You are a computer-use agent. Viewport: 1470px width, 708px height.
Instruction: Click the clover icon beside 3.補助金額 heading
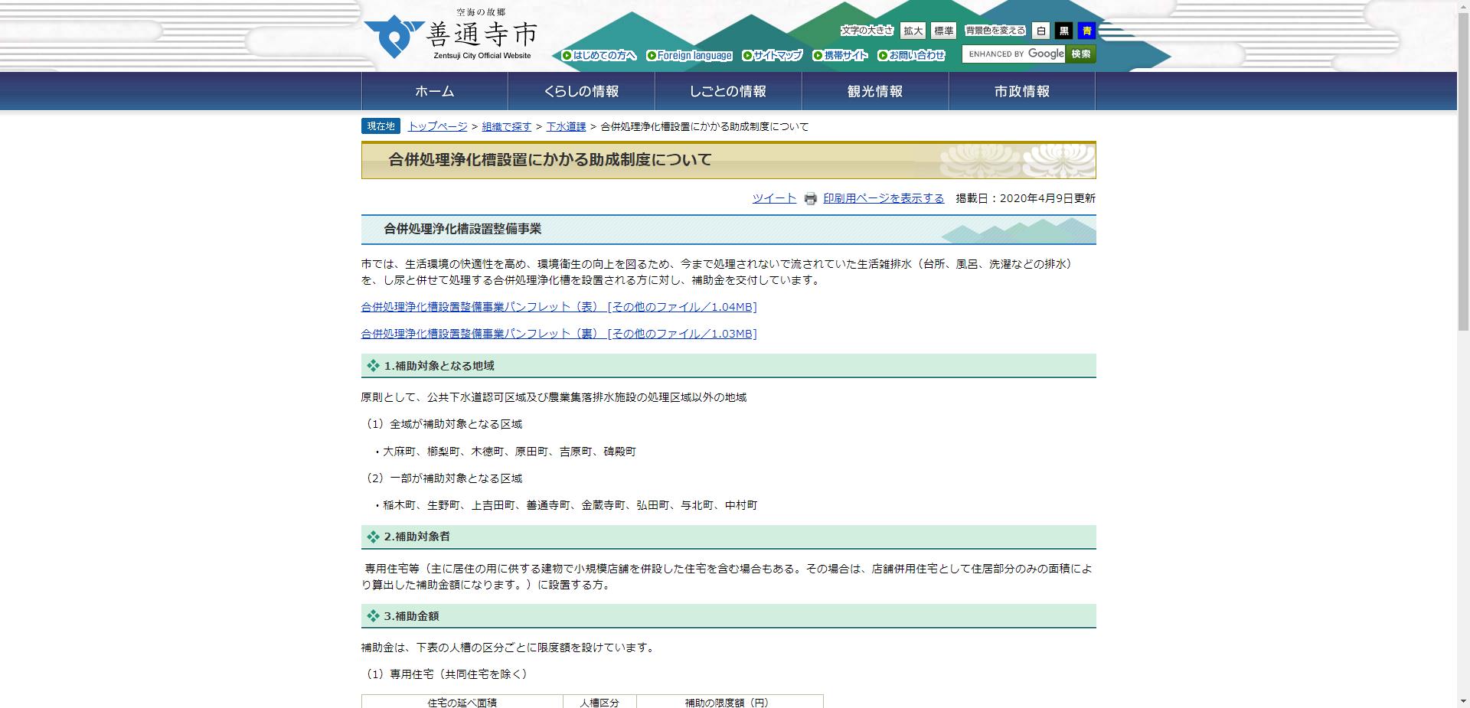pyautogui.click(x=373, y=615)
